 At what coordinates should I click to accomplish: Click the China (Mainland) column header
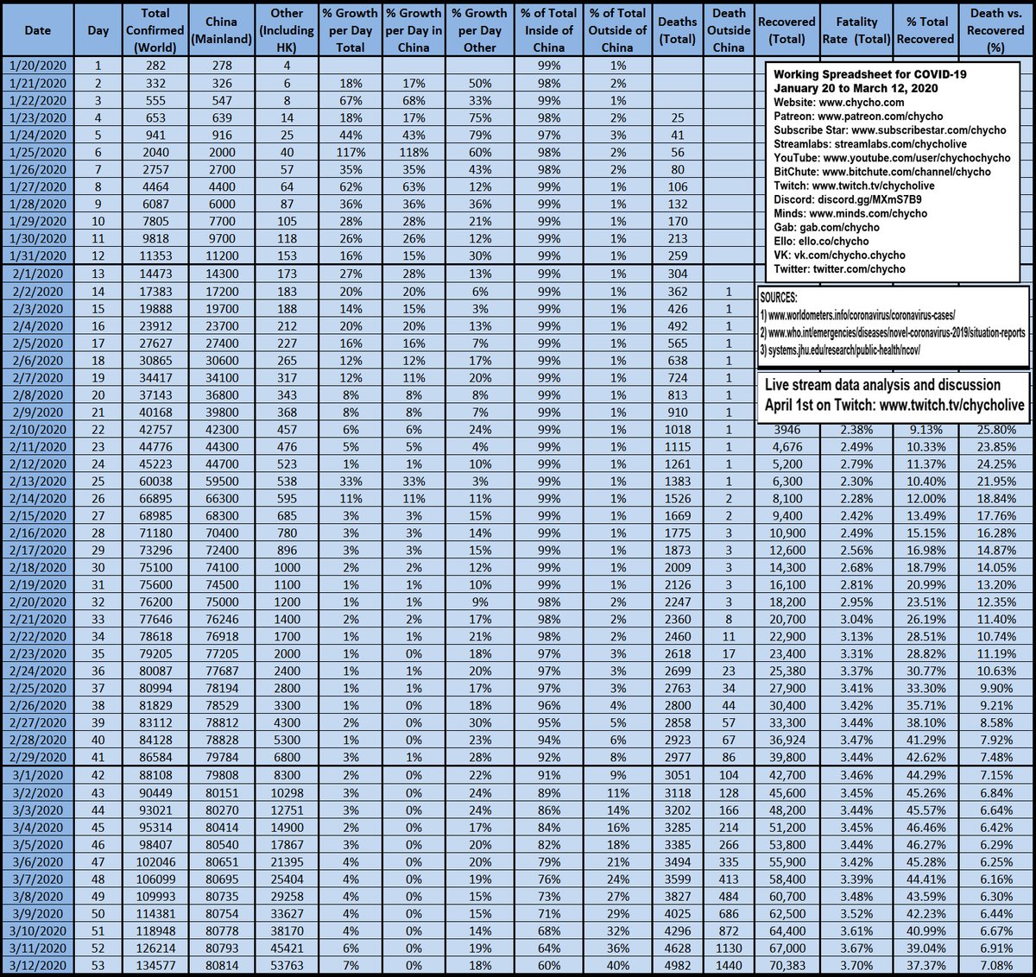coord(222,30)
